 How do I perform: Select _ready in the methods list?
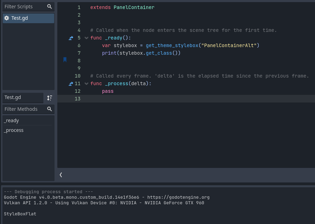click(x=11, y=120)
